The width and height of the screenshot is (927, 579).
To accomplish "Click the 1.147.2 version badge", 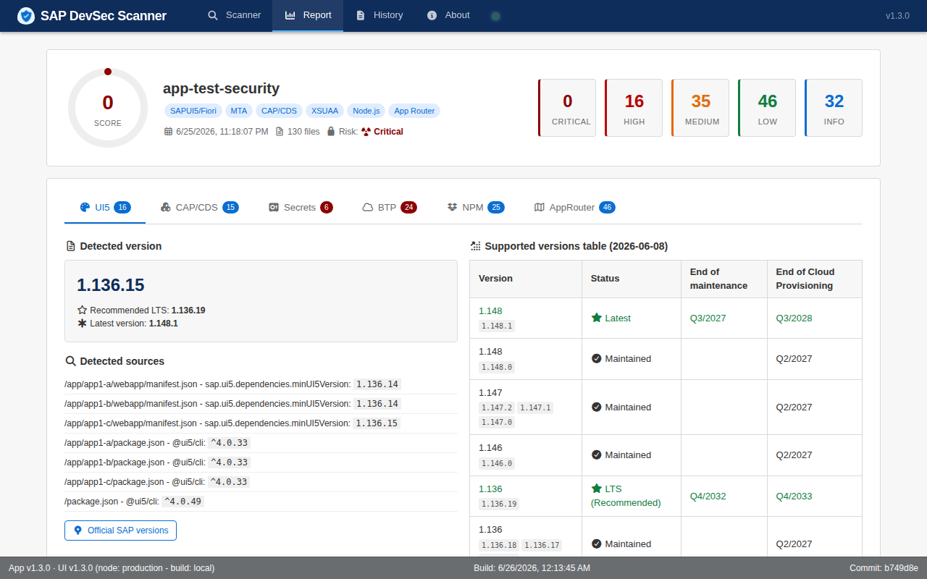I will [497, 407].
